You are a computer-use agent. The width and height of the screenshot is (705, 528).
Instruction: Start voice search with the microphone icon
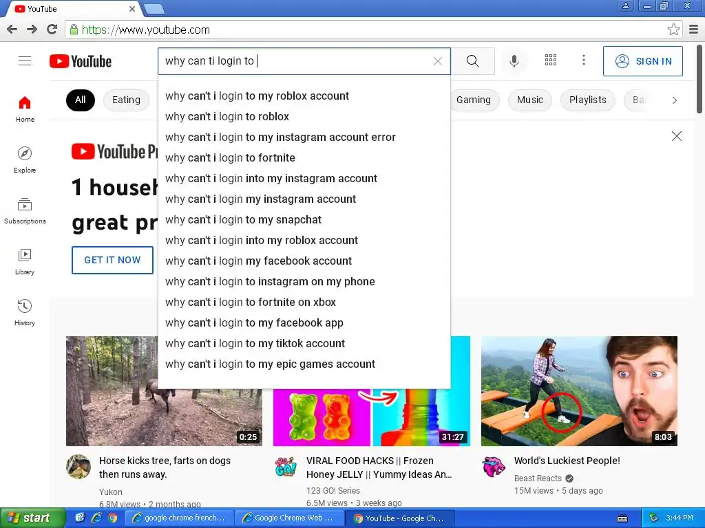pos(514,60)
